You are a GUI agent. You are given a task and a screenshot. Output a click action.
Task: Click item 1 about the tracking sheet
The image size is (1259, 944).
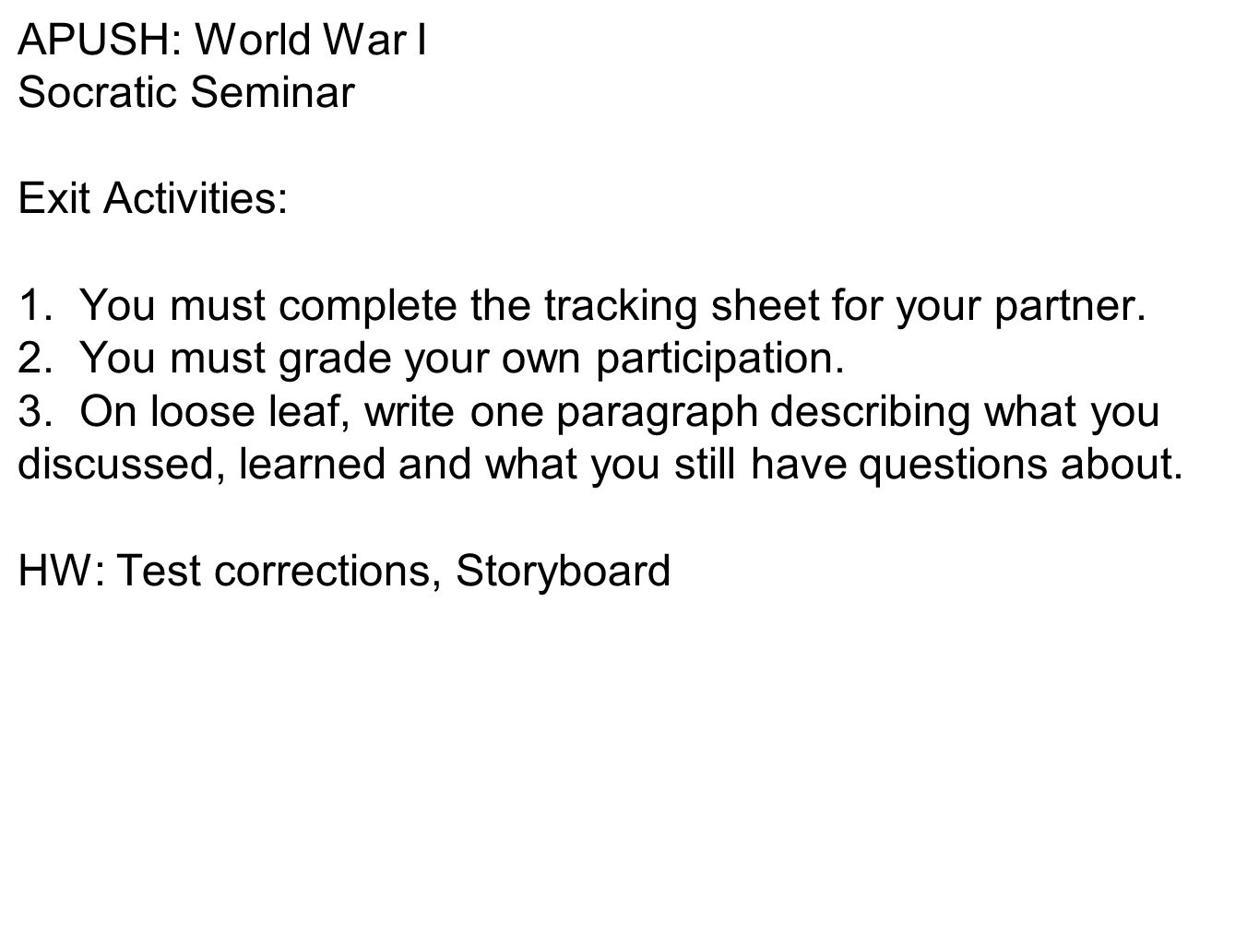point(582,307)
